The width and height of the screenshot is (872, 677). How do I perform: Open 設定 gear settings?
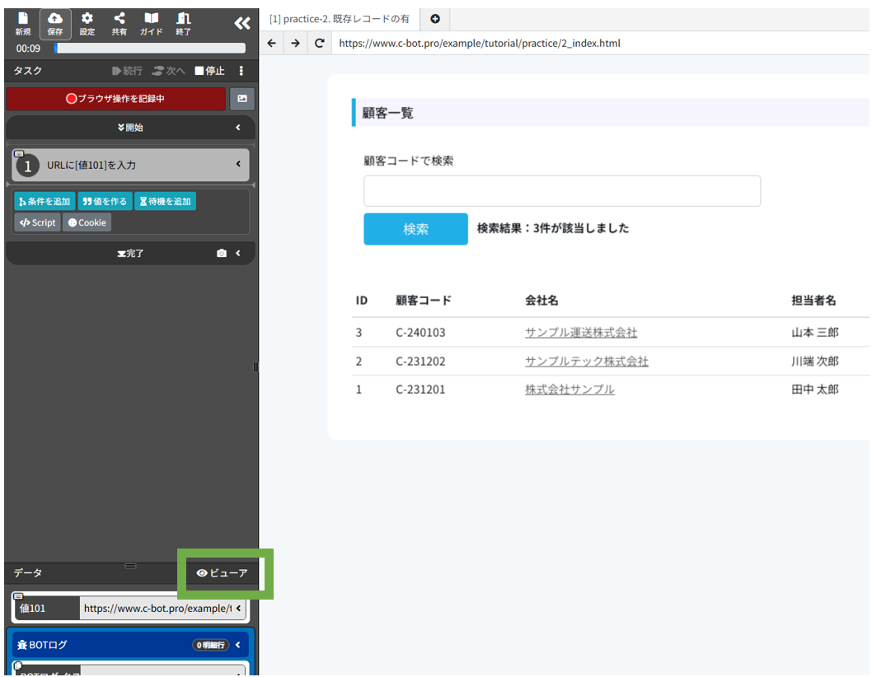pos(87,24)
